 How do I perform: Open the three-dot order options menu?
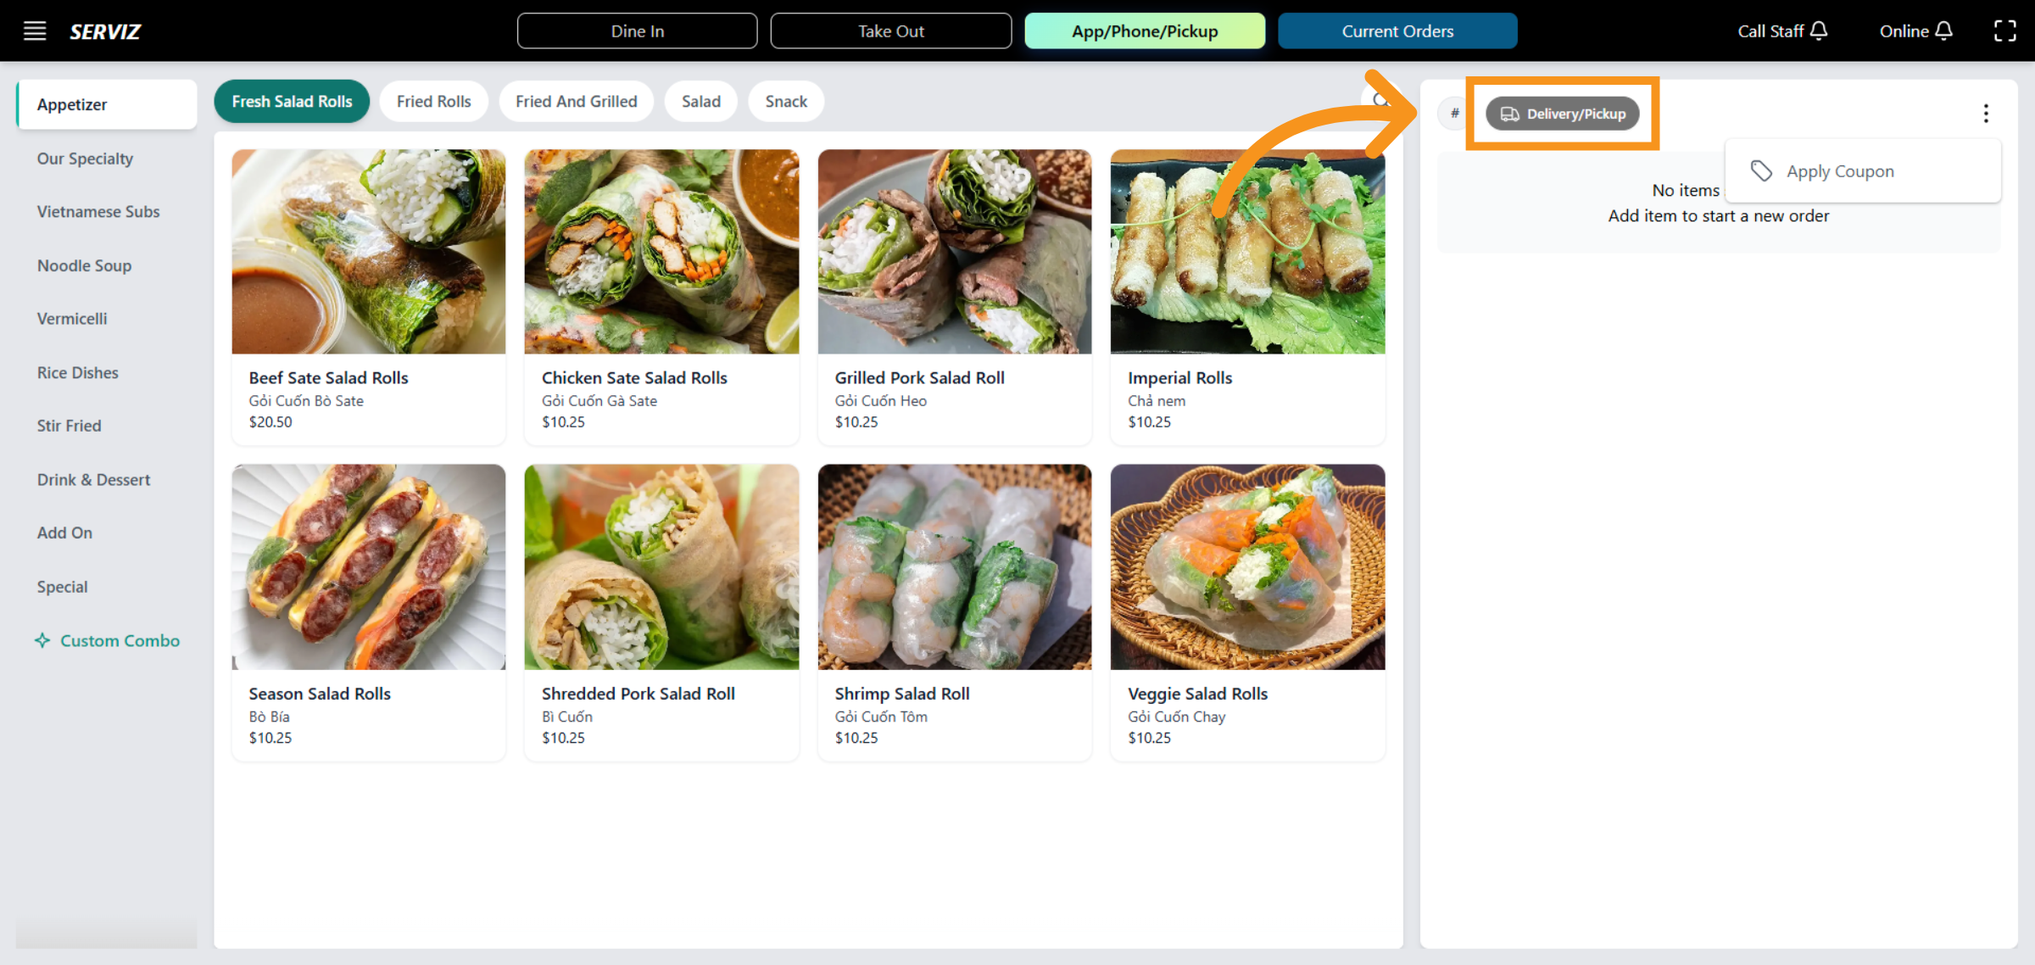[x=1986, y=114]
